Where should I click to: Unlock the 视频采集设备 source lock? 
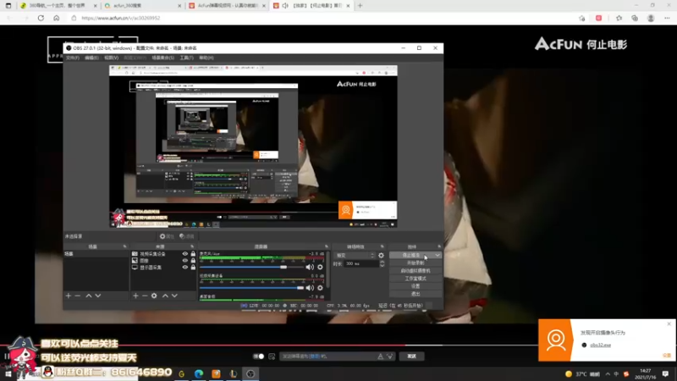tap(193, 254)
